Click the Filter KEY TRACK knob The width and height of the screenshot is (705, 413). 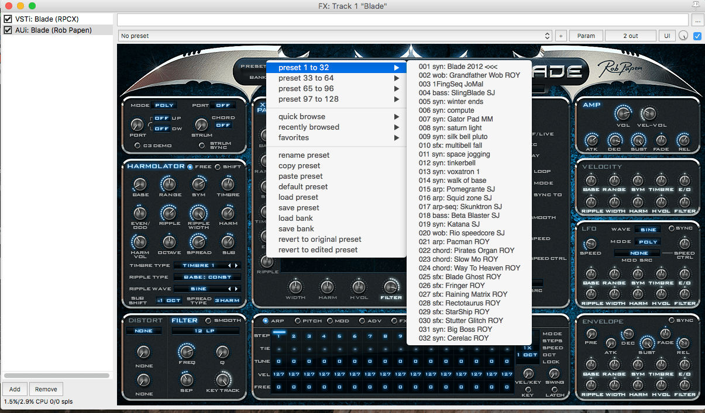[222, 379]
